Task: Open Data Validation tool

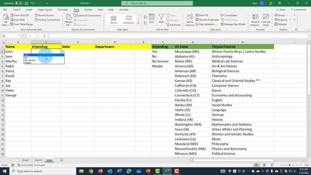Action: [x=205, y=24]
